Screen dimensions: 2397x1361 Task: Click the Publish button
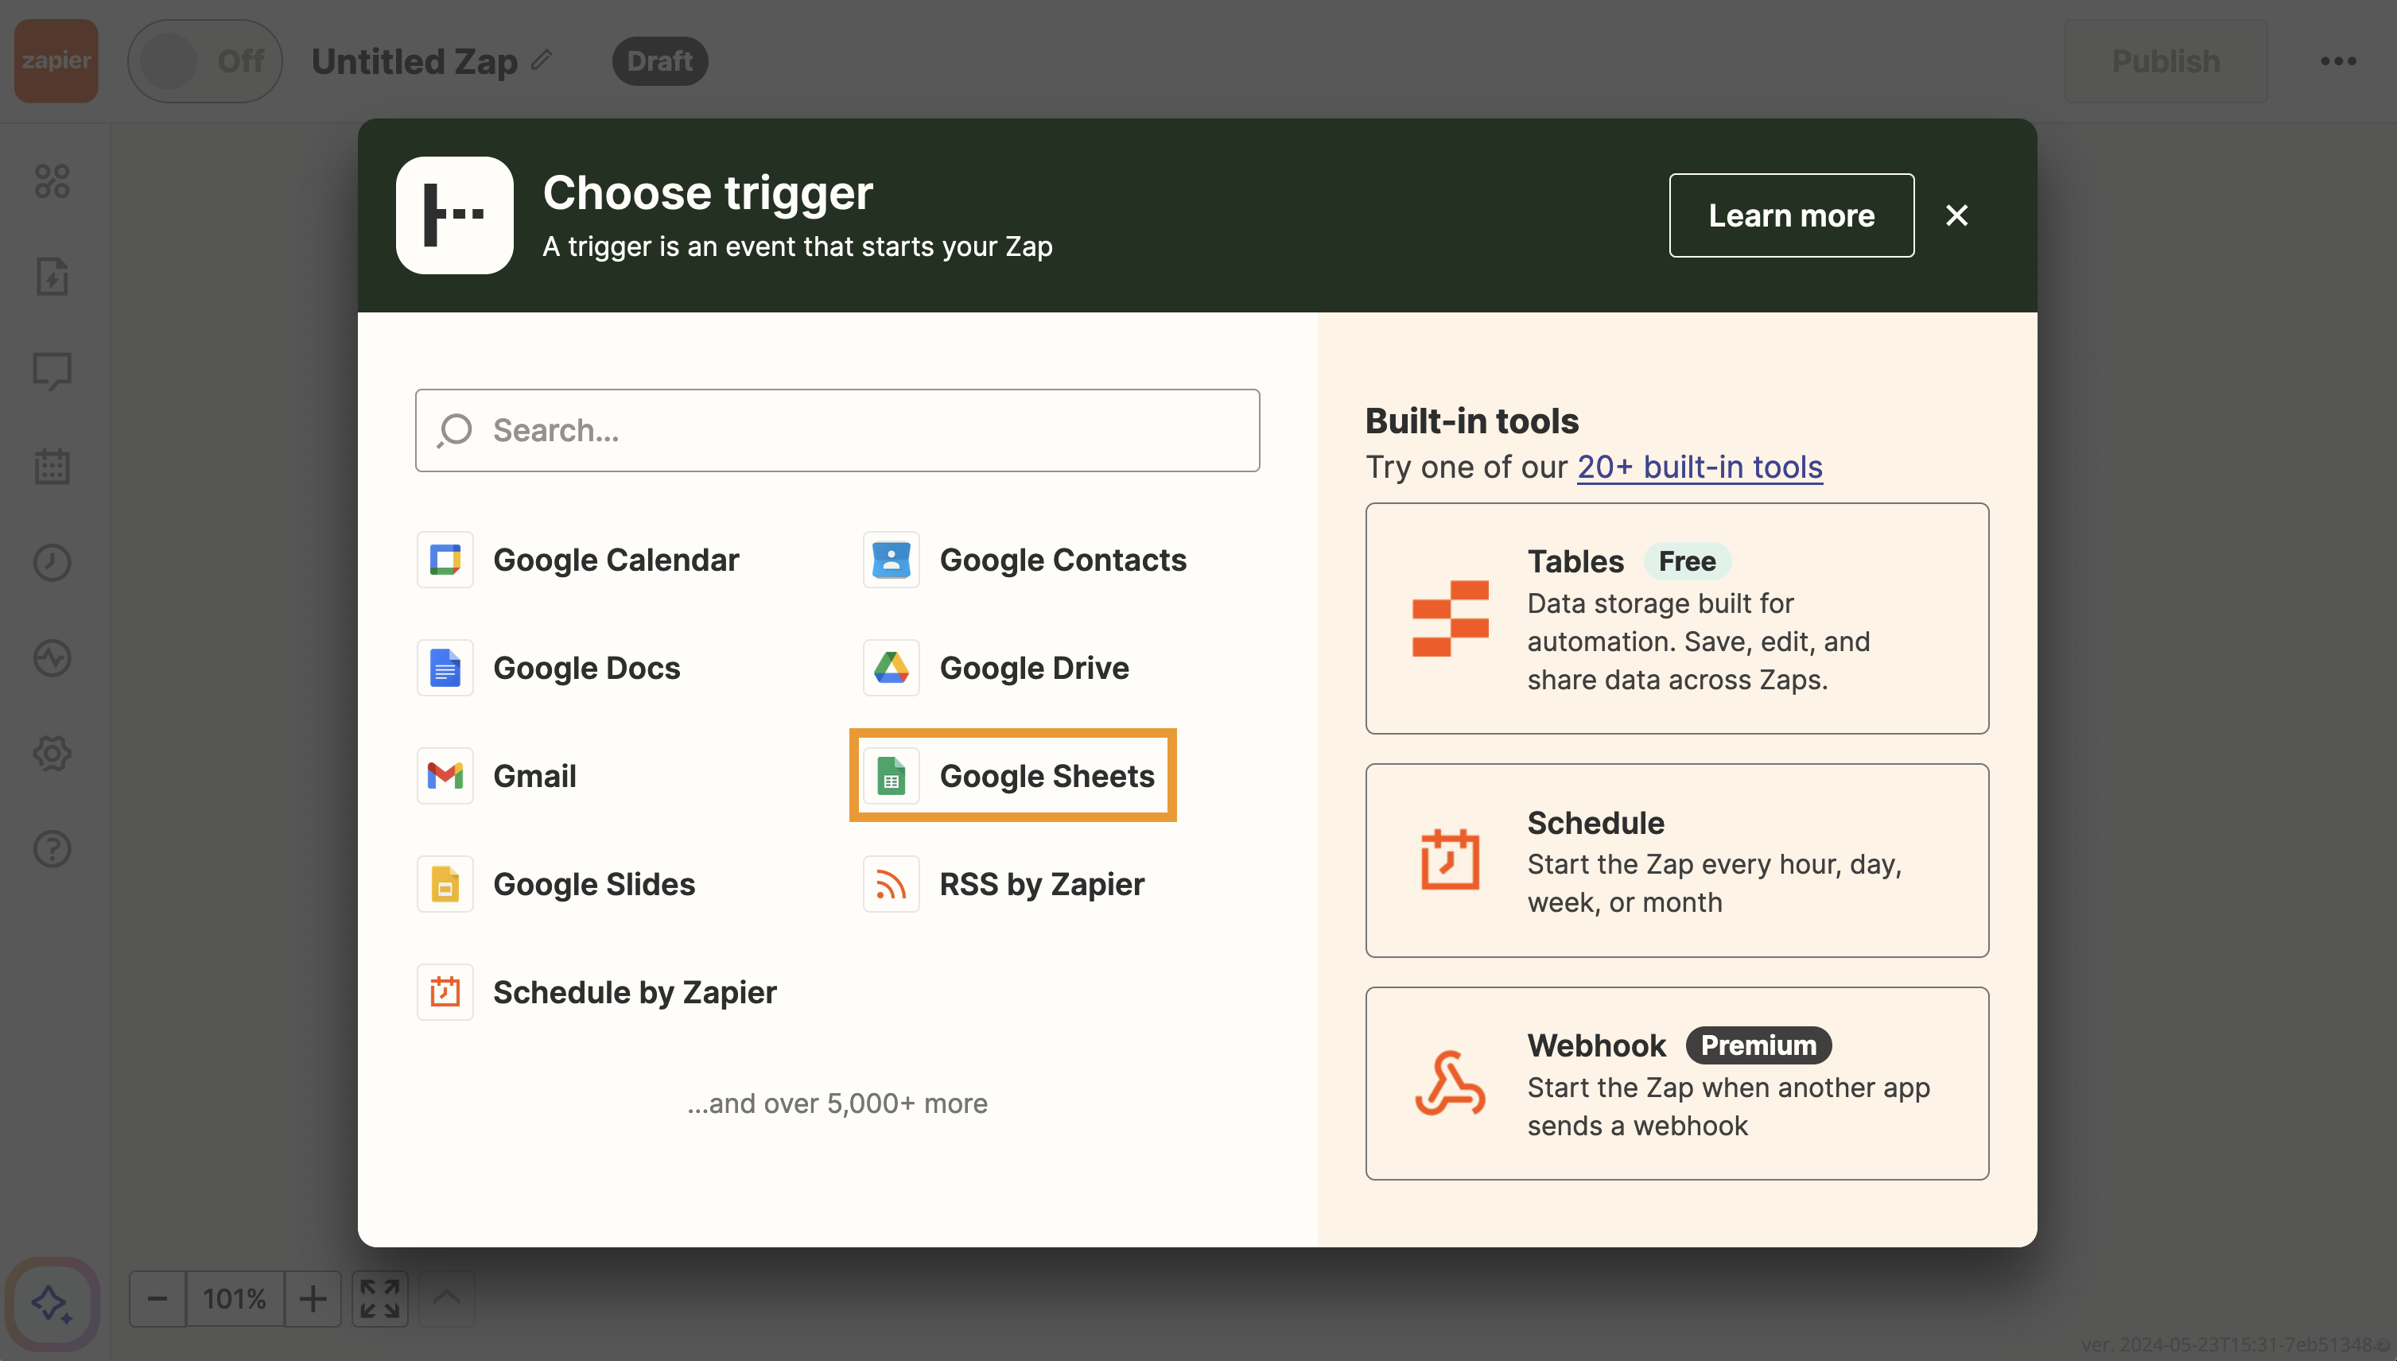click(2165, 60)
